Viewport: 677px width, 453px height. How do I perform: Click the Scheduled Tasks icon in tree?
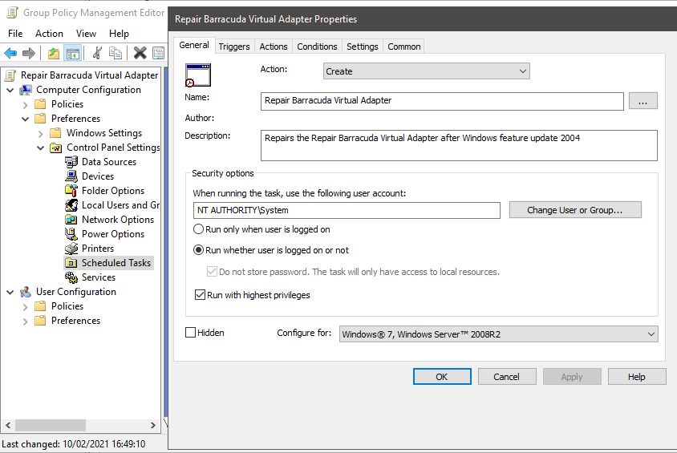(x=71, y=263)
